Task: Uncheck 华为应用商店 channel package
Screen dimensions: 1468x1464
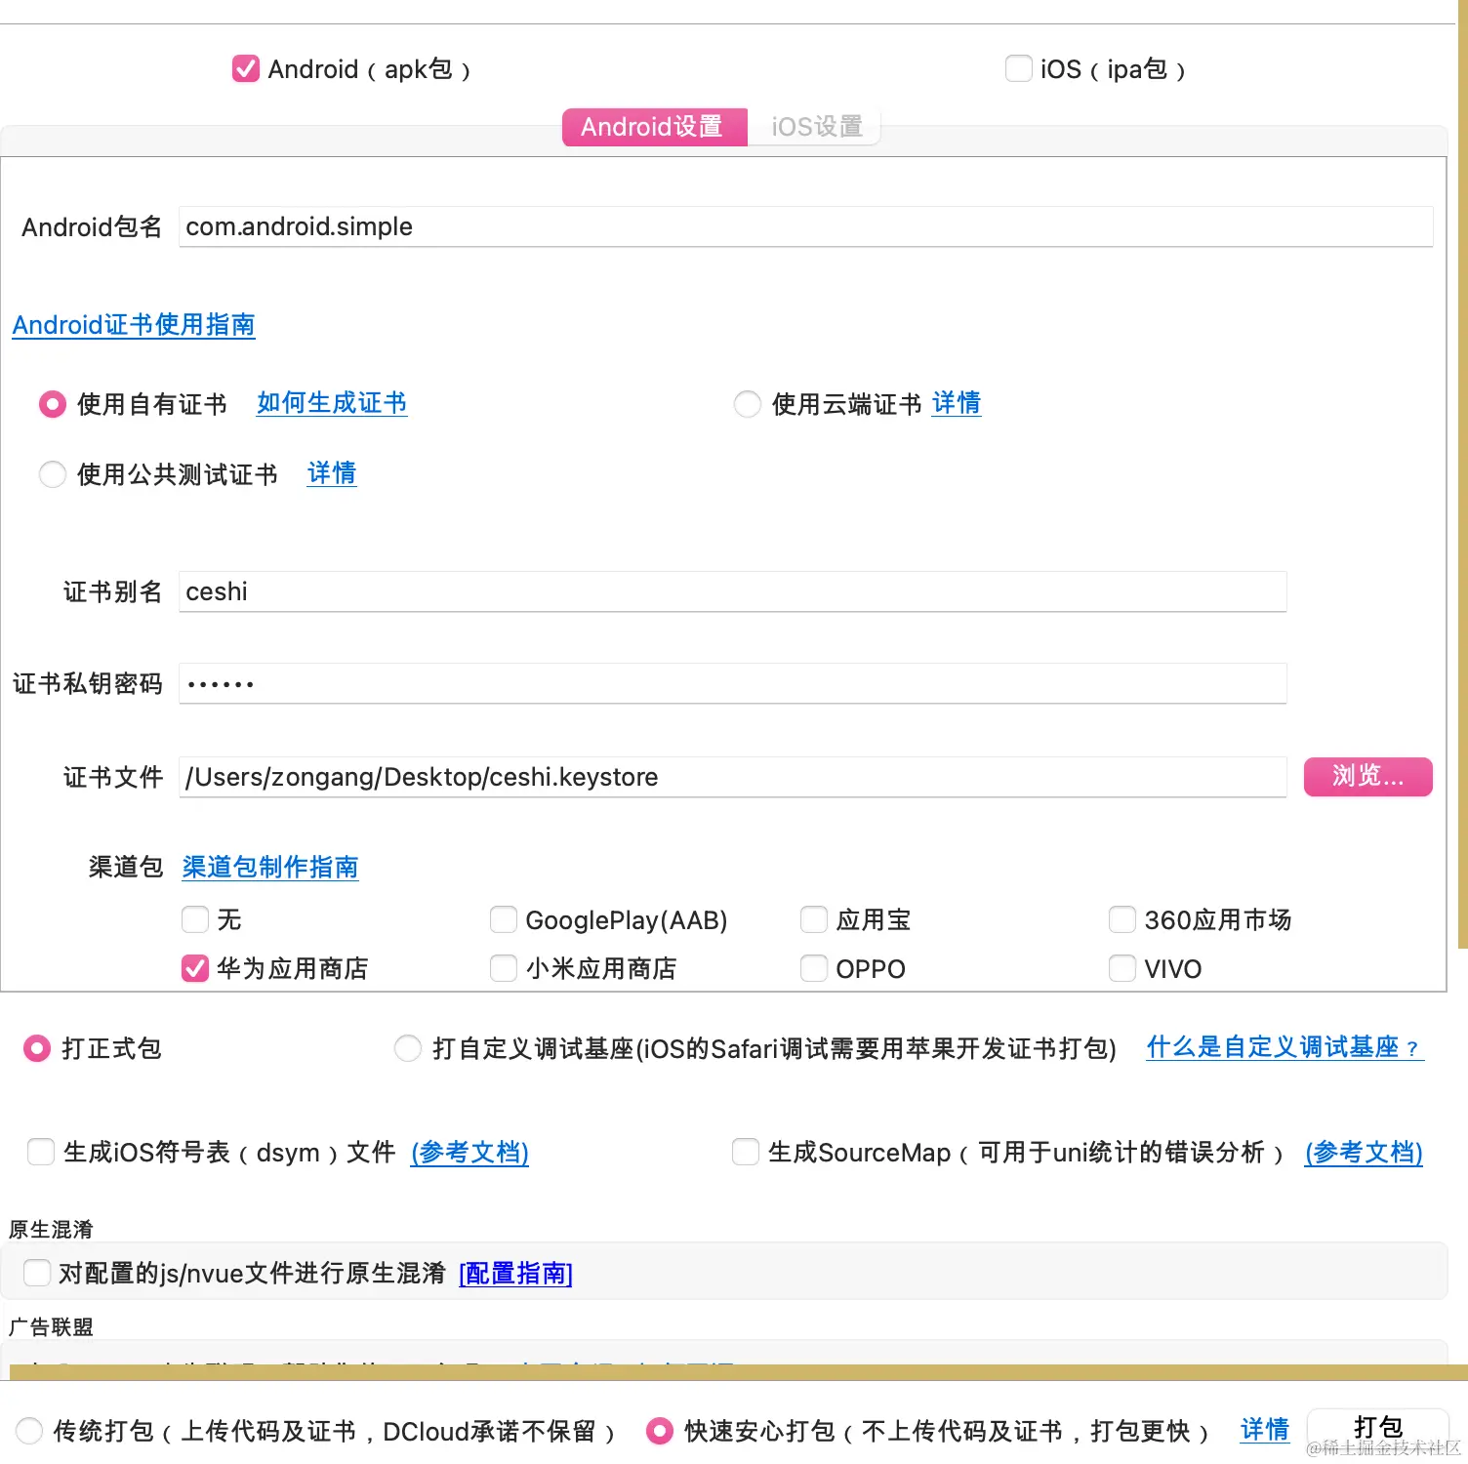Action: click(x=194, y=968)
